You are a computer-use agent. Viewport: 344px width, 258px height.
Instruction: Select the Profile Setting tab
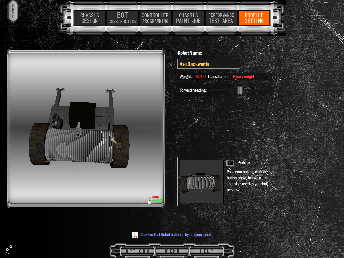(x=254, y=18)
